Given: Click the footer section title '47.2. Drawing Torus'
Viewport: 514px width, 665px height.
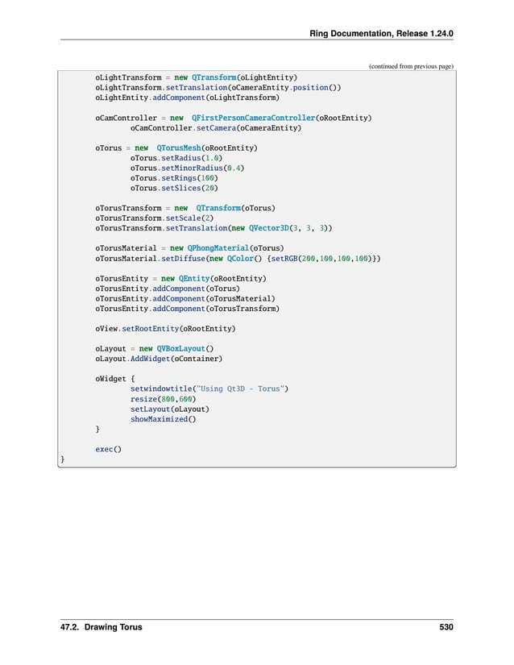Looking at the screenshot, I should (102, 627).
